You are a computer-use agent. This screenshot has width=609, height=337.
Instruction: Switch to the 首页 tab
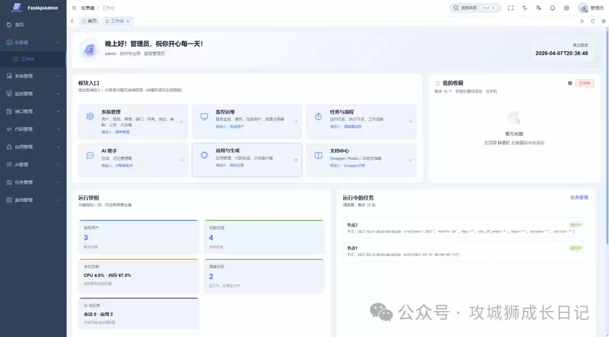point(89,21)
